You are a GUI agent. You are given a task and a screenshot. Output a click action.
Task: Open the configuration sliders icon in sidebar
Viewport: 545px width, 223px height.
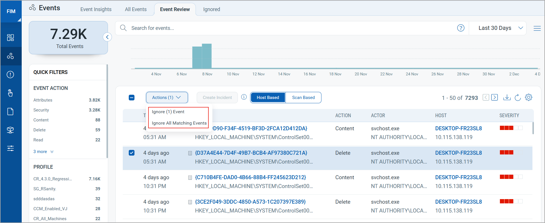coord(11,148)
